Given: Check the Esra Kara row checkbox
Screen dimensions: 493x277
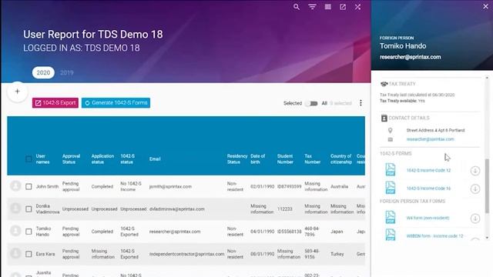Looking at the screenshot, I should (29, 254).
